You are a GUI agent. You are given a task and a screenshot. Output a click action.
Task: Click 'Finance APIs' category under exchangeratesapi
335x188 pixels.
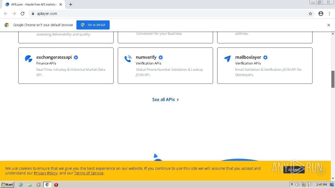tap(46, 63)
